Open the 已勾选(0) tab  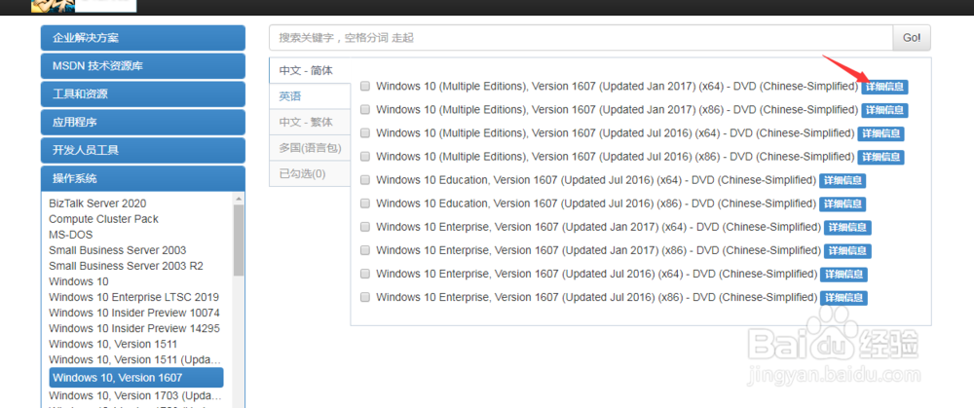point(310,173)
